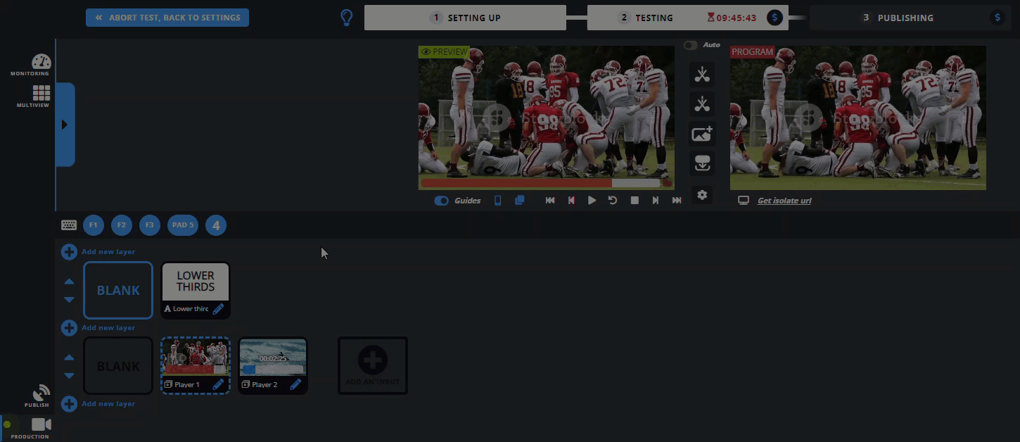The width and height of the screenshot is (1020, 442).
Task: Move the bottom layer down with arrow
Action: coord(69,376)
